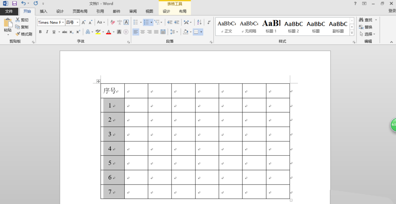The image size is (396, 204).
Task: Undo the last action
Action: (23, 4)
